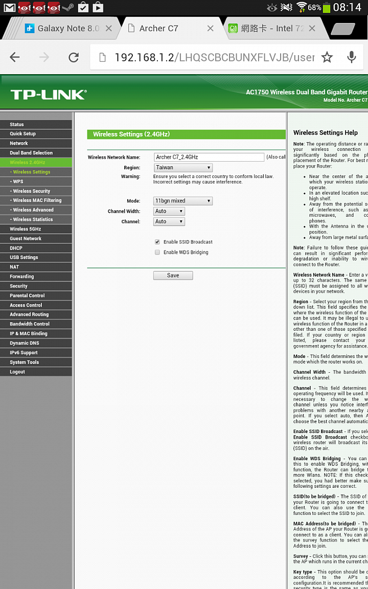Open the Region dropdown showing Taiwan
This screenshot has height=589, width=368.
coord(183,168)
